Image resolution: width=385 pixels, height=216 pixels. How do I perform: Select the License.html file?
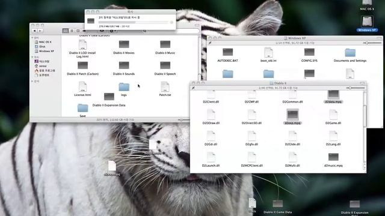tap(82, 89)
